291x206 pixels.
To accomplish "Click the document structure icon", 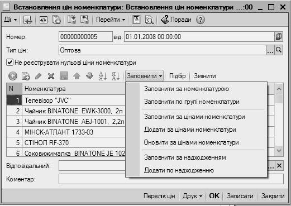I will pyautogui.click(x=136, y=20).
